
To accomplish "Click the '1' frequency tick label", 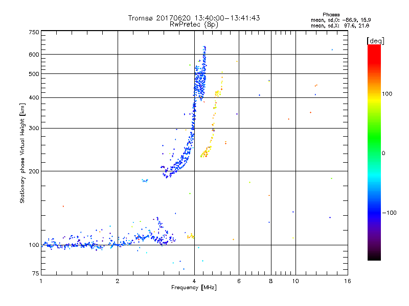I will coord(41,281).
